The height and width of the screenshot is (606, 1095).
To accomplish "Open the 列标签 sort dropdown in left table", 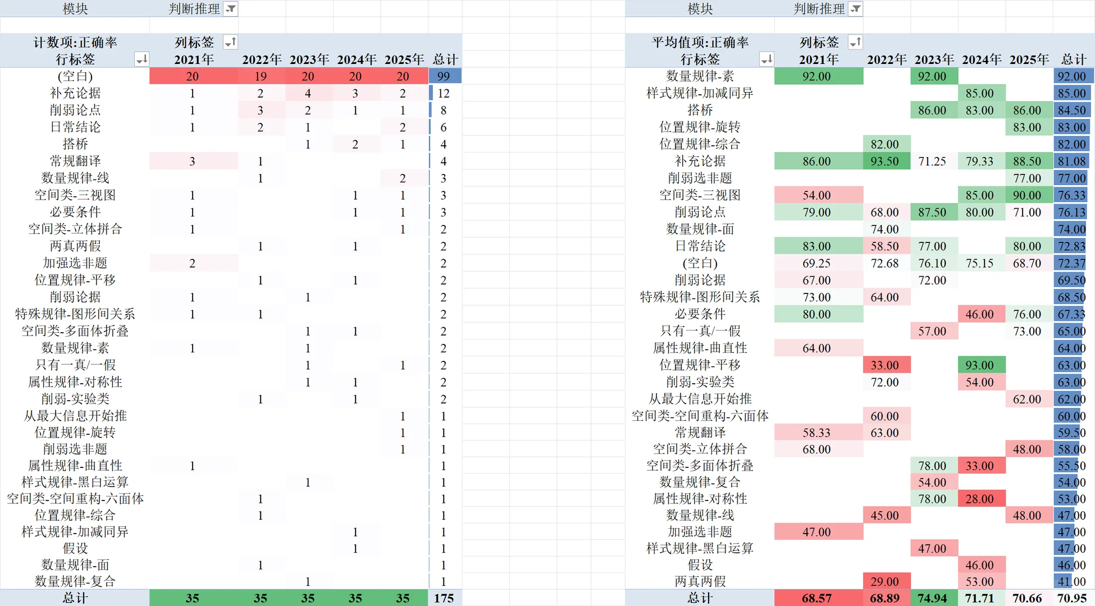I will point(230,42).
